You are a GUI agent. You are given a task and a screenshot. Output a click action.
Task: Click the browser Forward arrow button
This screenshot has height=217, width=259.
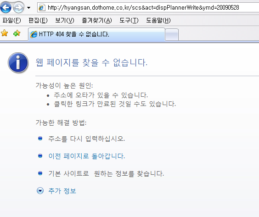coord(18,7)
